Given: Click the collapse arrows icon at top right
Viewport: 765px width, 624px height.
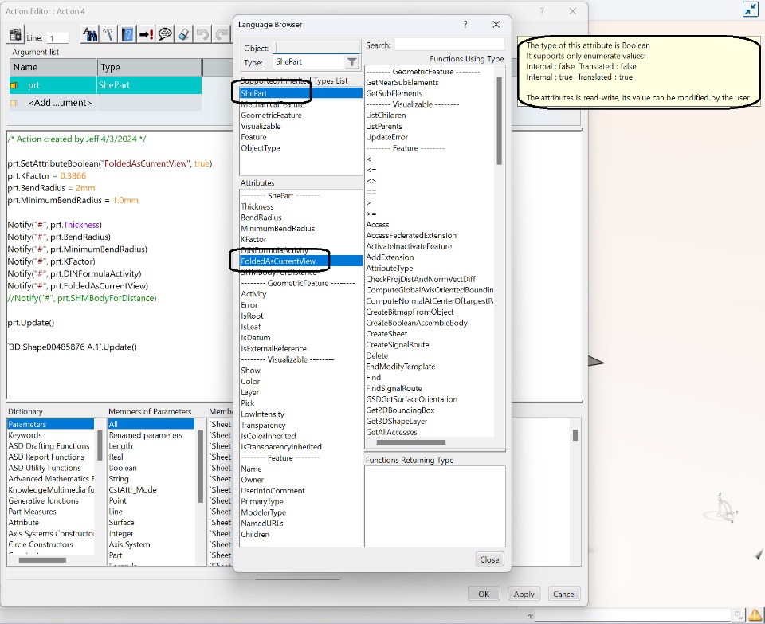Looking at the screenshot, I should (x=750, y=10).
